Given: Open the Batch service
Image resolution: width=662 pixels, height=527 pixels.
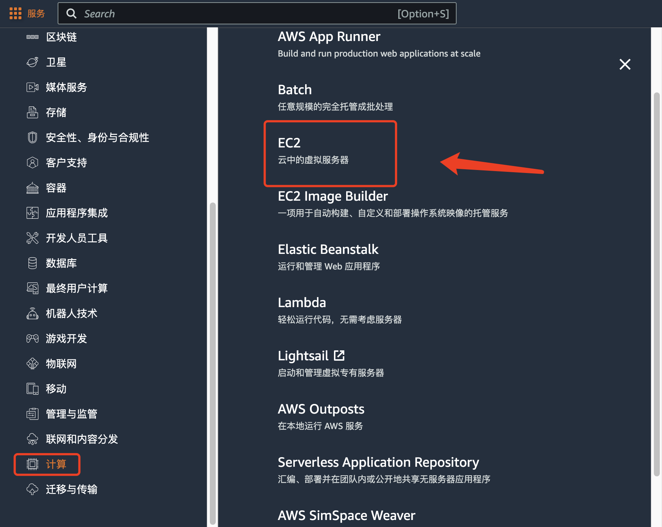Looking at the screenshot, I should pos(295,90).
